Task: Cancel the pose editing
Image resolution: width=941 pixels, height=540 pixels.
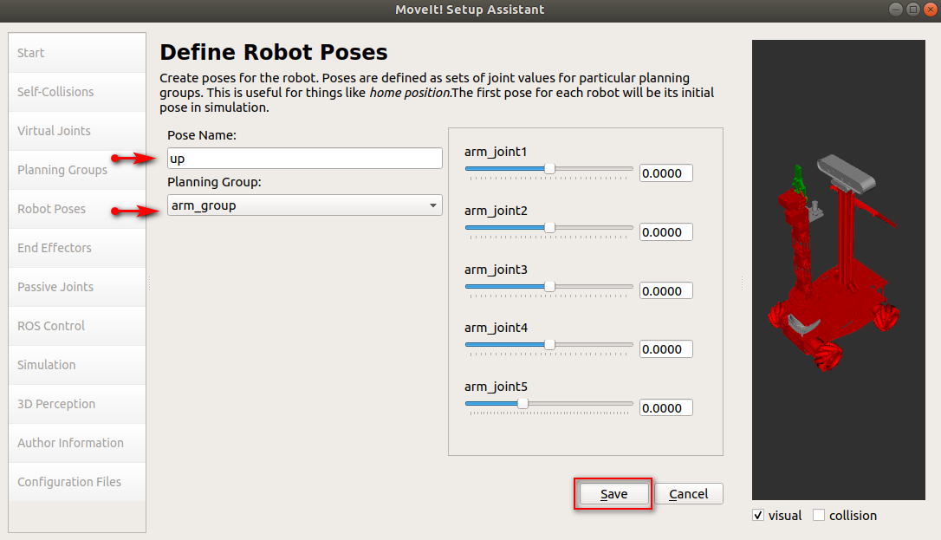Action: click(x=688, y=494)
